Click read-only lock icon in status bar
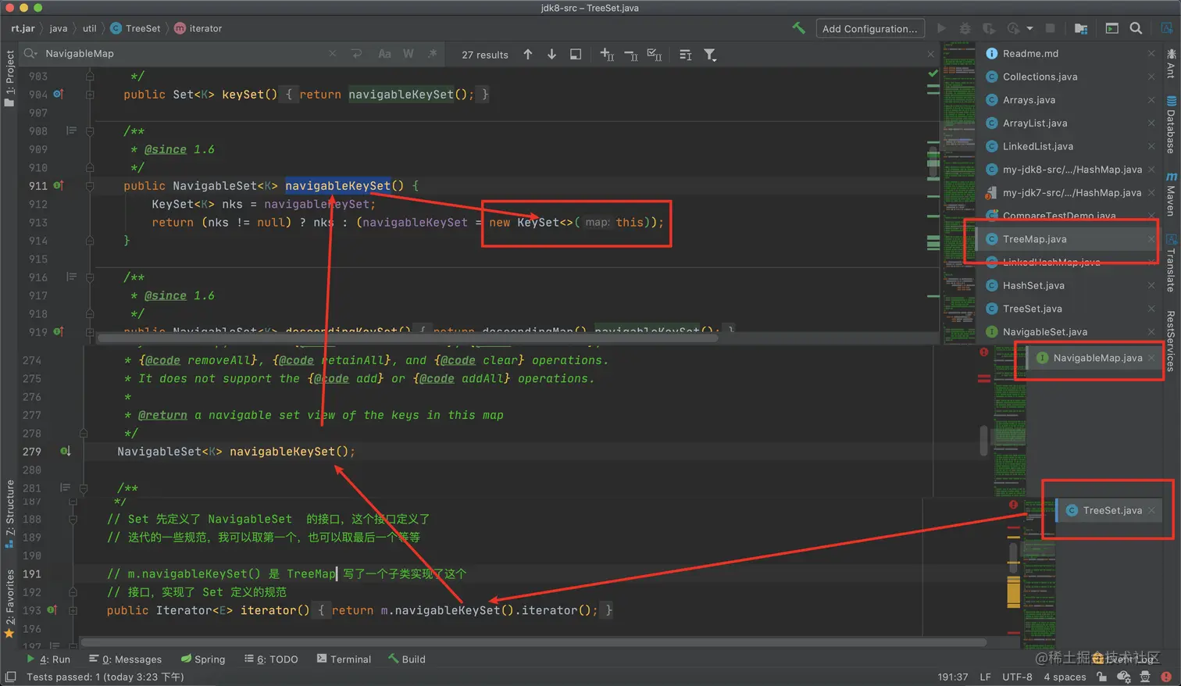This screenshot has height=686, width=1181. tap(1101, 677)
